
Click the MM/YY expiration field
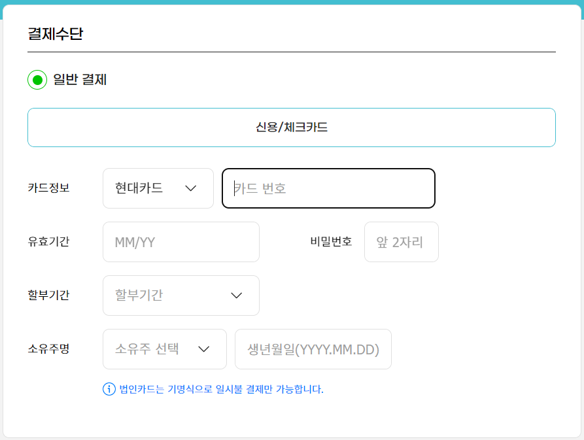[180, 242]
